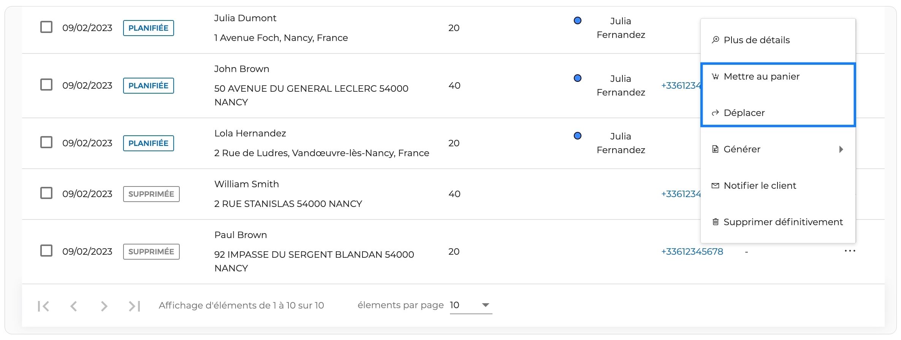Image resolution: width=901 pixels, height=340 pixels.
Task: Click the PLANIFIÉE badge on Lola Hernandez row
Action: point(149,143)
